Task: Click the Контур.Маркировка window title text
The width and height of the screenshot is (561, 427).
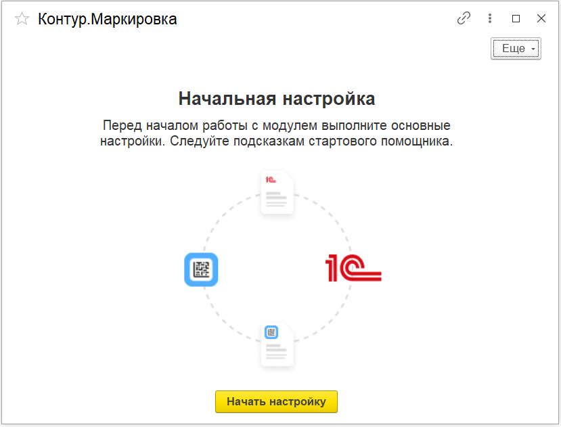Action: click(107, 19)
